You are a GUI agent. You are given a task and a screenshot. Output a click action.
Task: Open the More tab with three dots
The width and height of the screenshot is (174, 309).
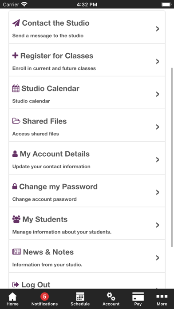[162, 299]
